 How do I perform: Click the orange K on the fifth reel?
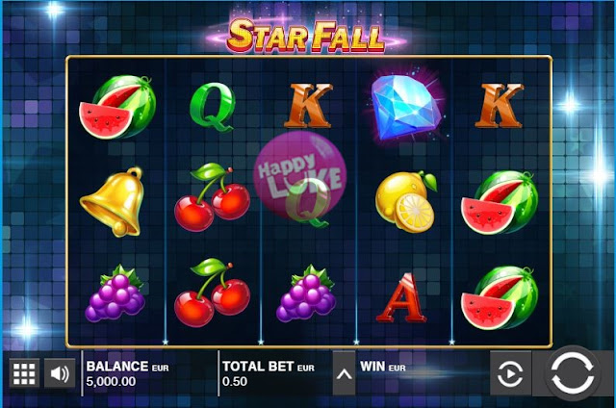point(499,106)
